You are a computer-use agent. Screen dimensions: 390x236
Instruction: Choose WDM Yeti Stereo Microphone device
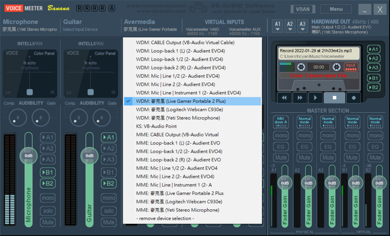point(192,118)
